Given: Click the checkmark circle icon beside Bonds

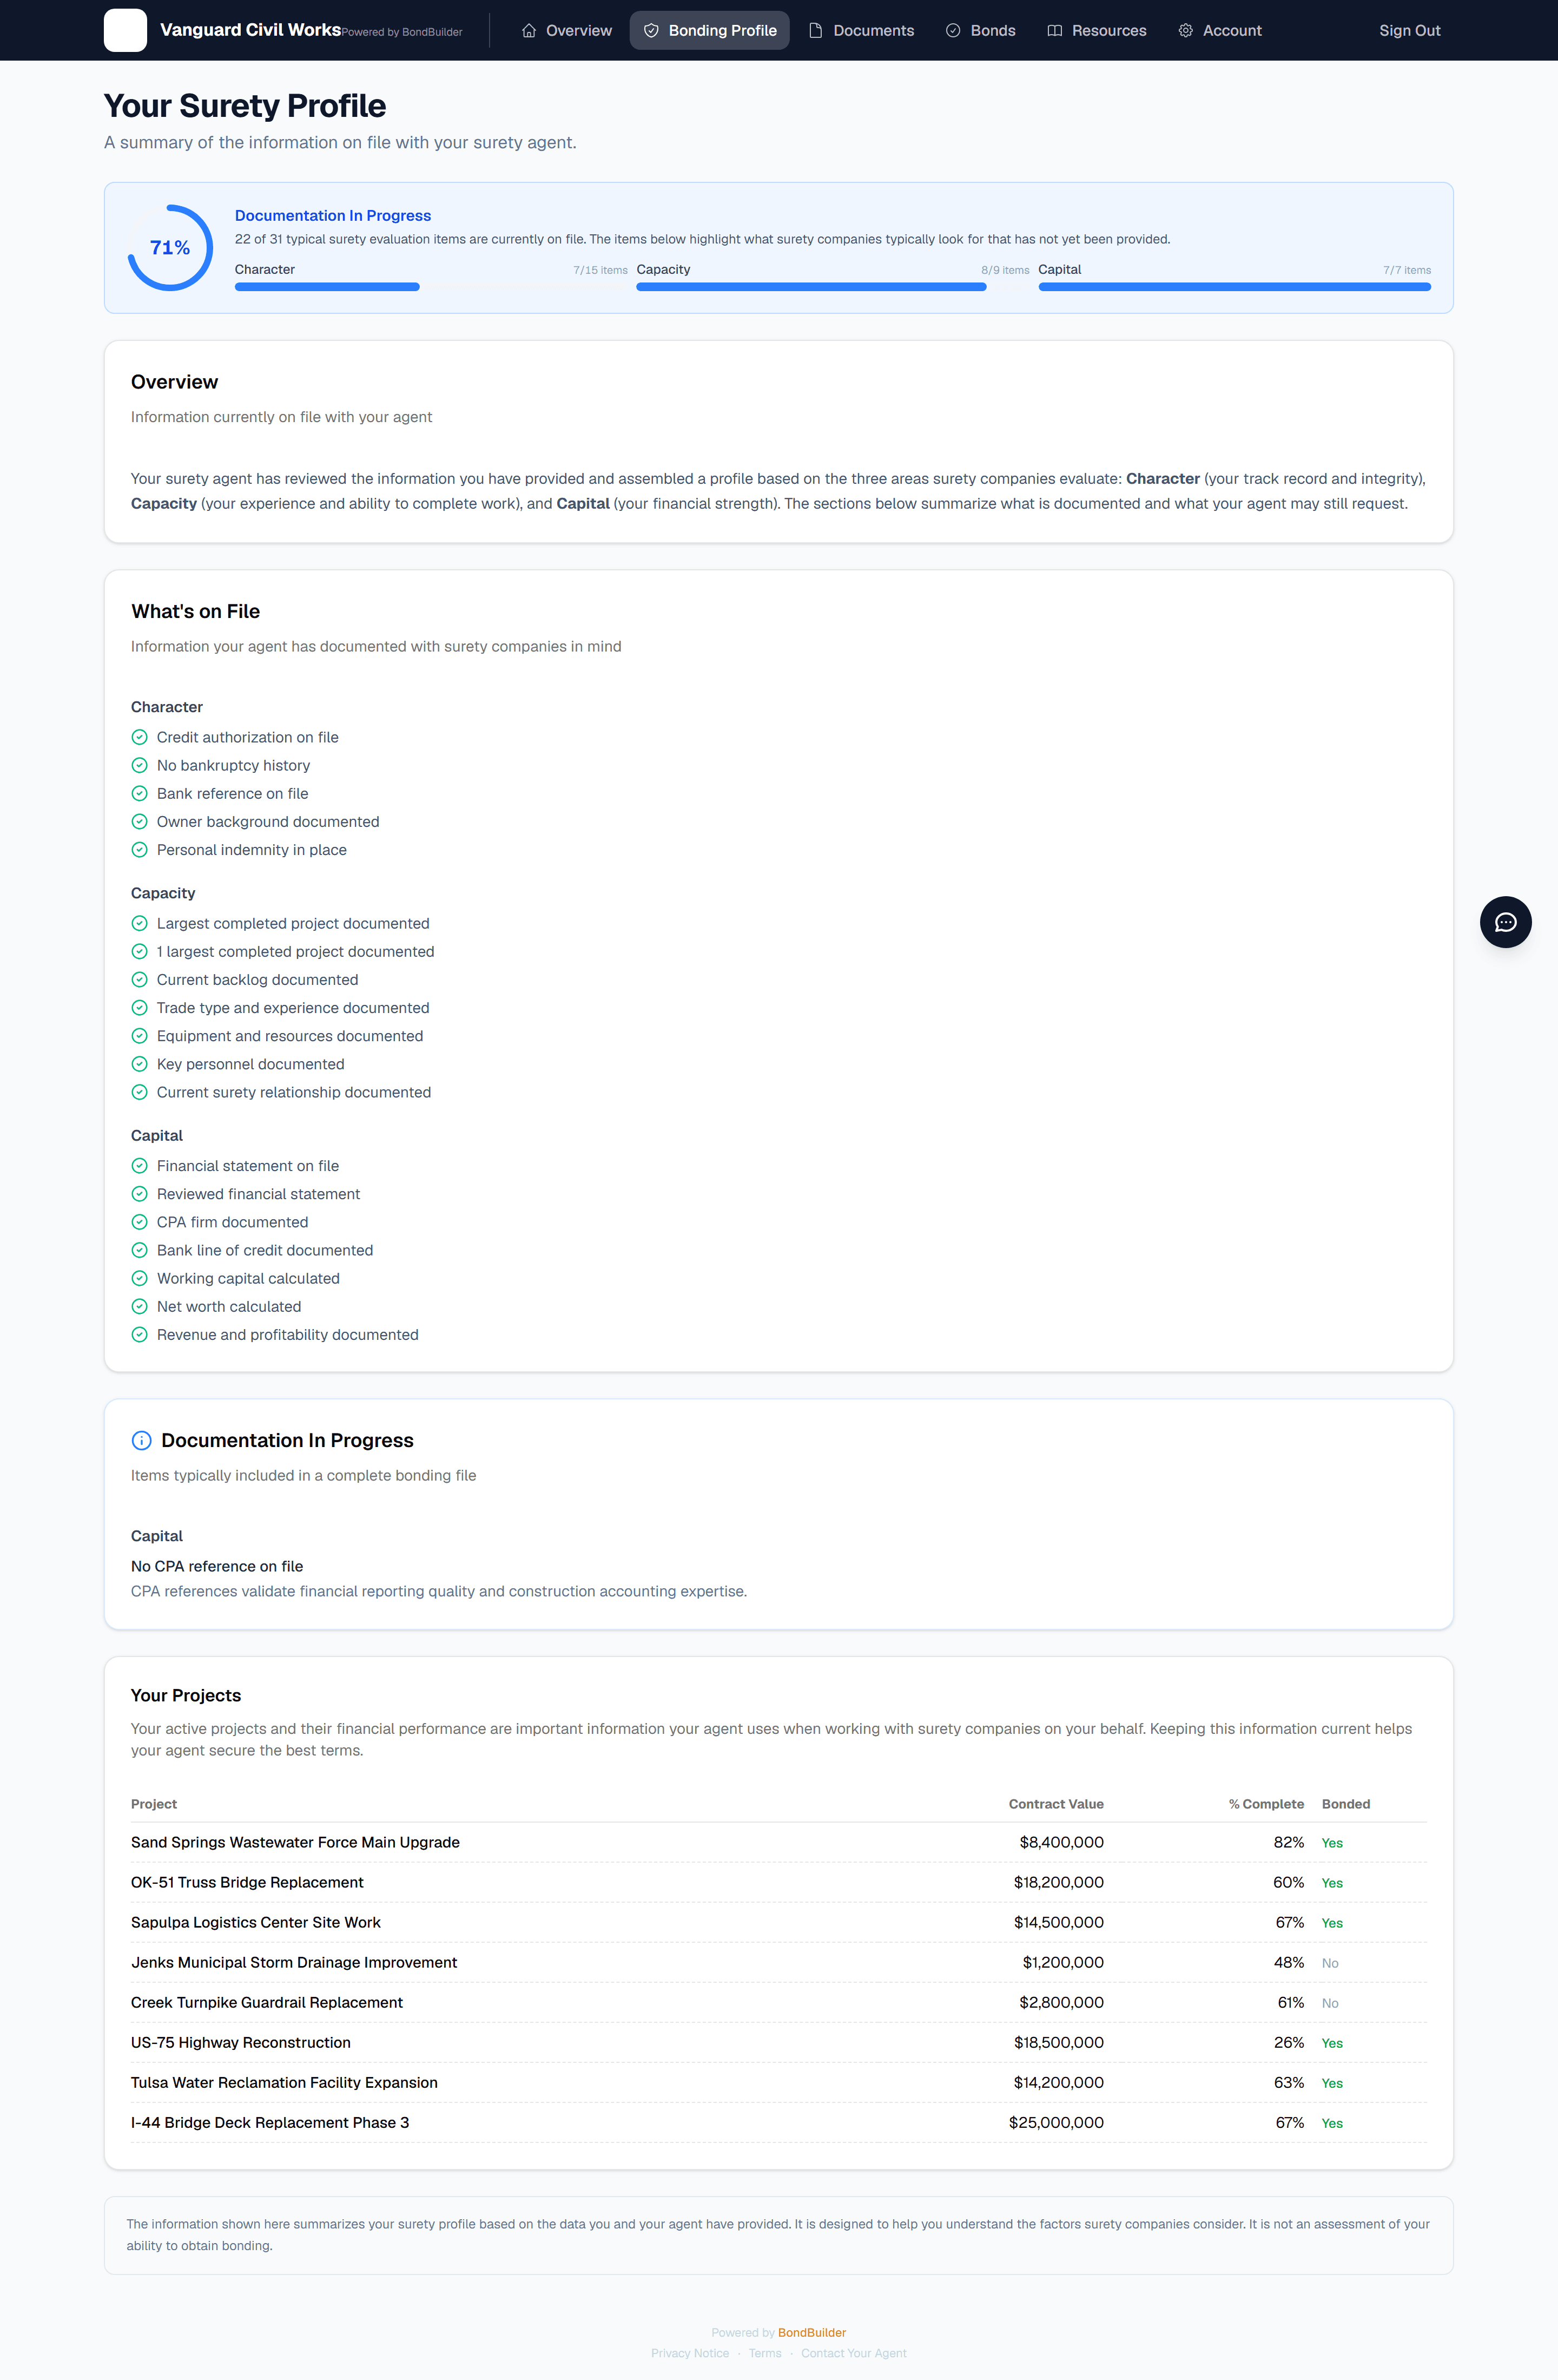Looking at the screenshot, I should (953, 31).
